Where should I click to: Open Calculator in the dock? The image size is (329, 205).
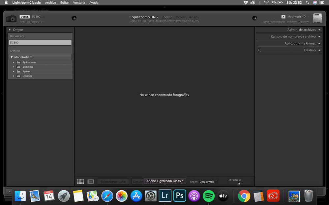[258, 196]
